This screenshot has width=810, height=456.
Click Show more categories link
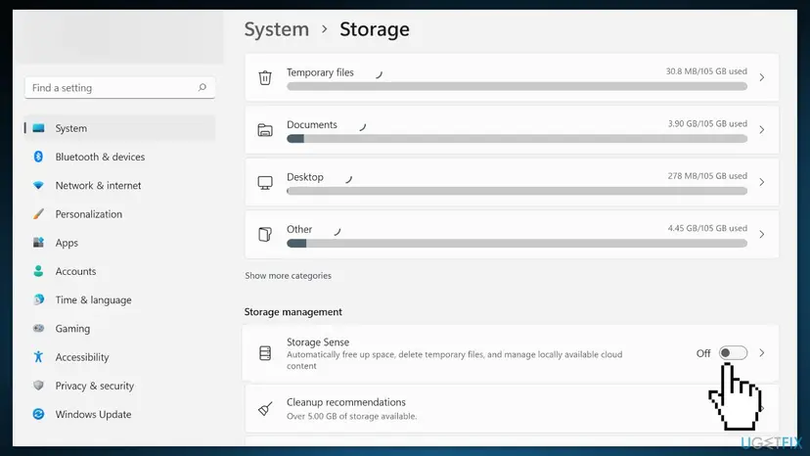pyautogui.click(x=288, y=276)
